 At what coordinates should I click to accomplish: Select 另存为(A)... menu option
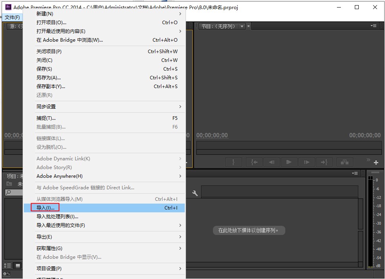pyautogui.click(x=104, y=78)
